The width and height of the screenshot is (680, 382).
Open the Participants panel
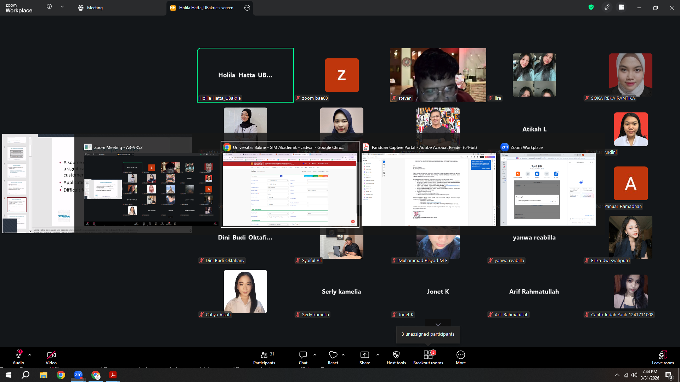tap(264, 358)
